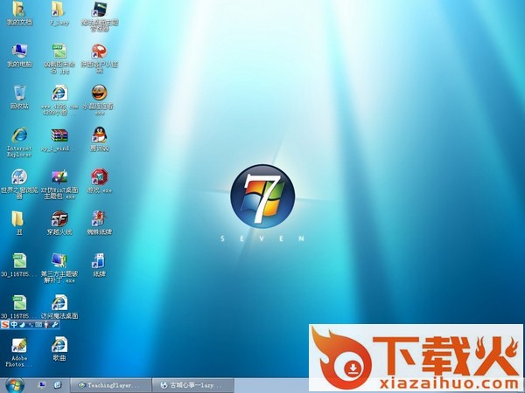The width and height of the screenshot is (525, 393).
Task: Launch Internet Explorer from quick launch
Action: click(58, 385)
